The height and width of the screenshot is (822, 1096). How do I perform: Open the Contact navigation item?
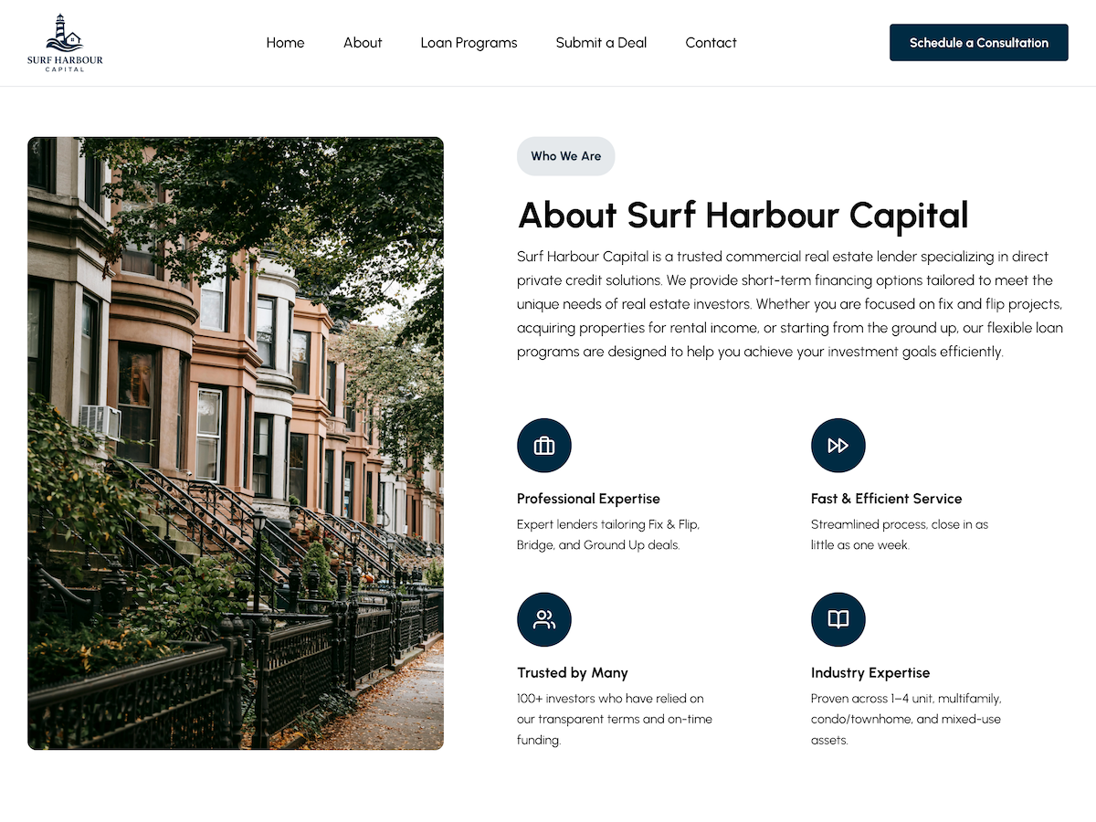[711, 42]
